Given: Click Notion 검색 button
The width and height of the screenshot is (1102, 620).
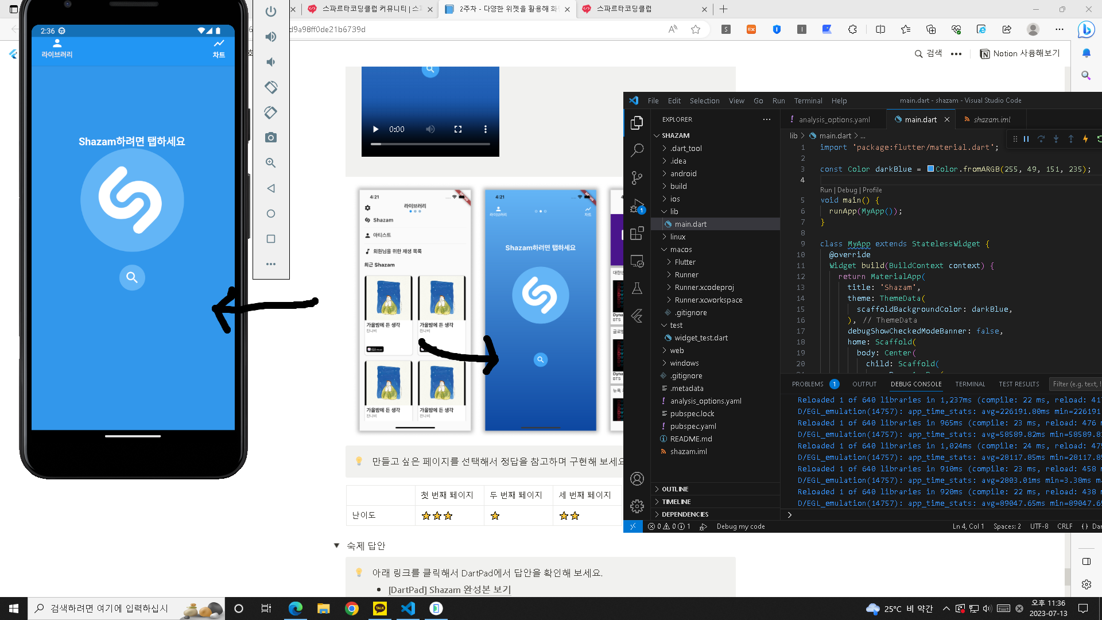Looking at the screenshot, I should [x=928, y=53].
